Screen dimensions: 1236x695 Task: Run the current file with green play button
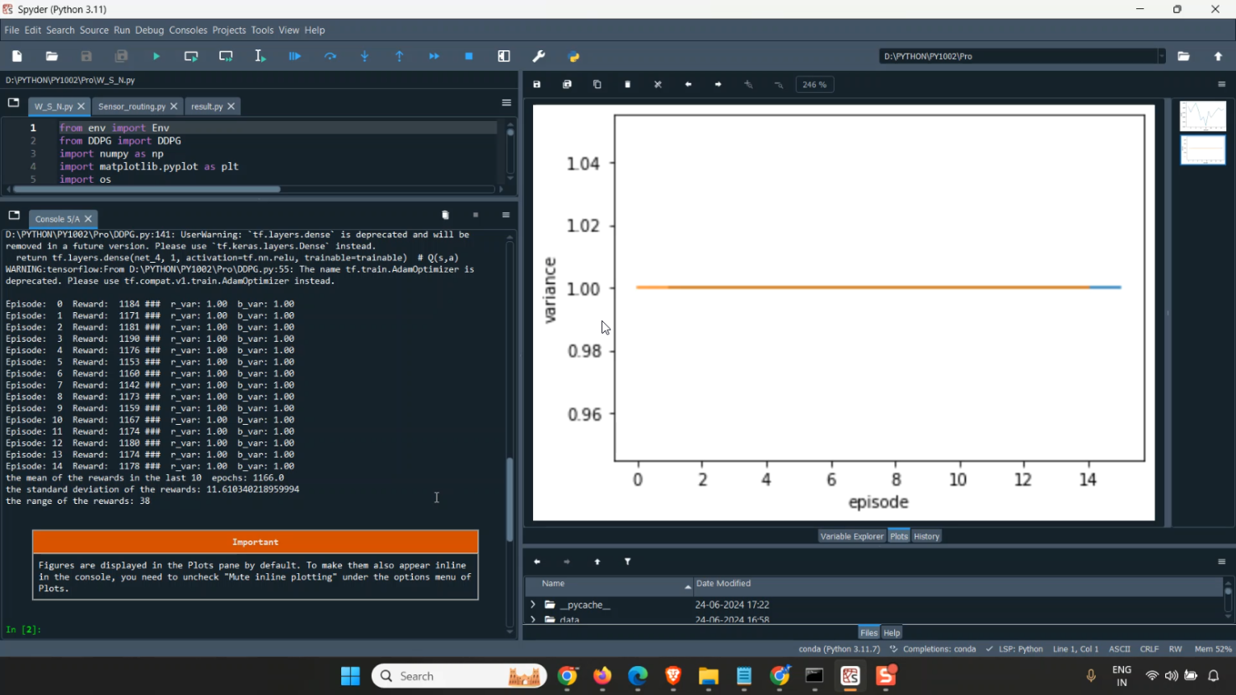pyautogui.click(x=157, y=57)
